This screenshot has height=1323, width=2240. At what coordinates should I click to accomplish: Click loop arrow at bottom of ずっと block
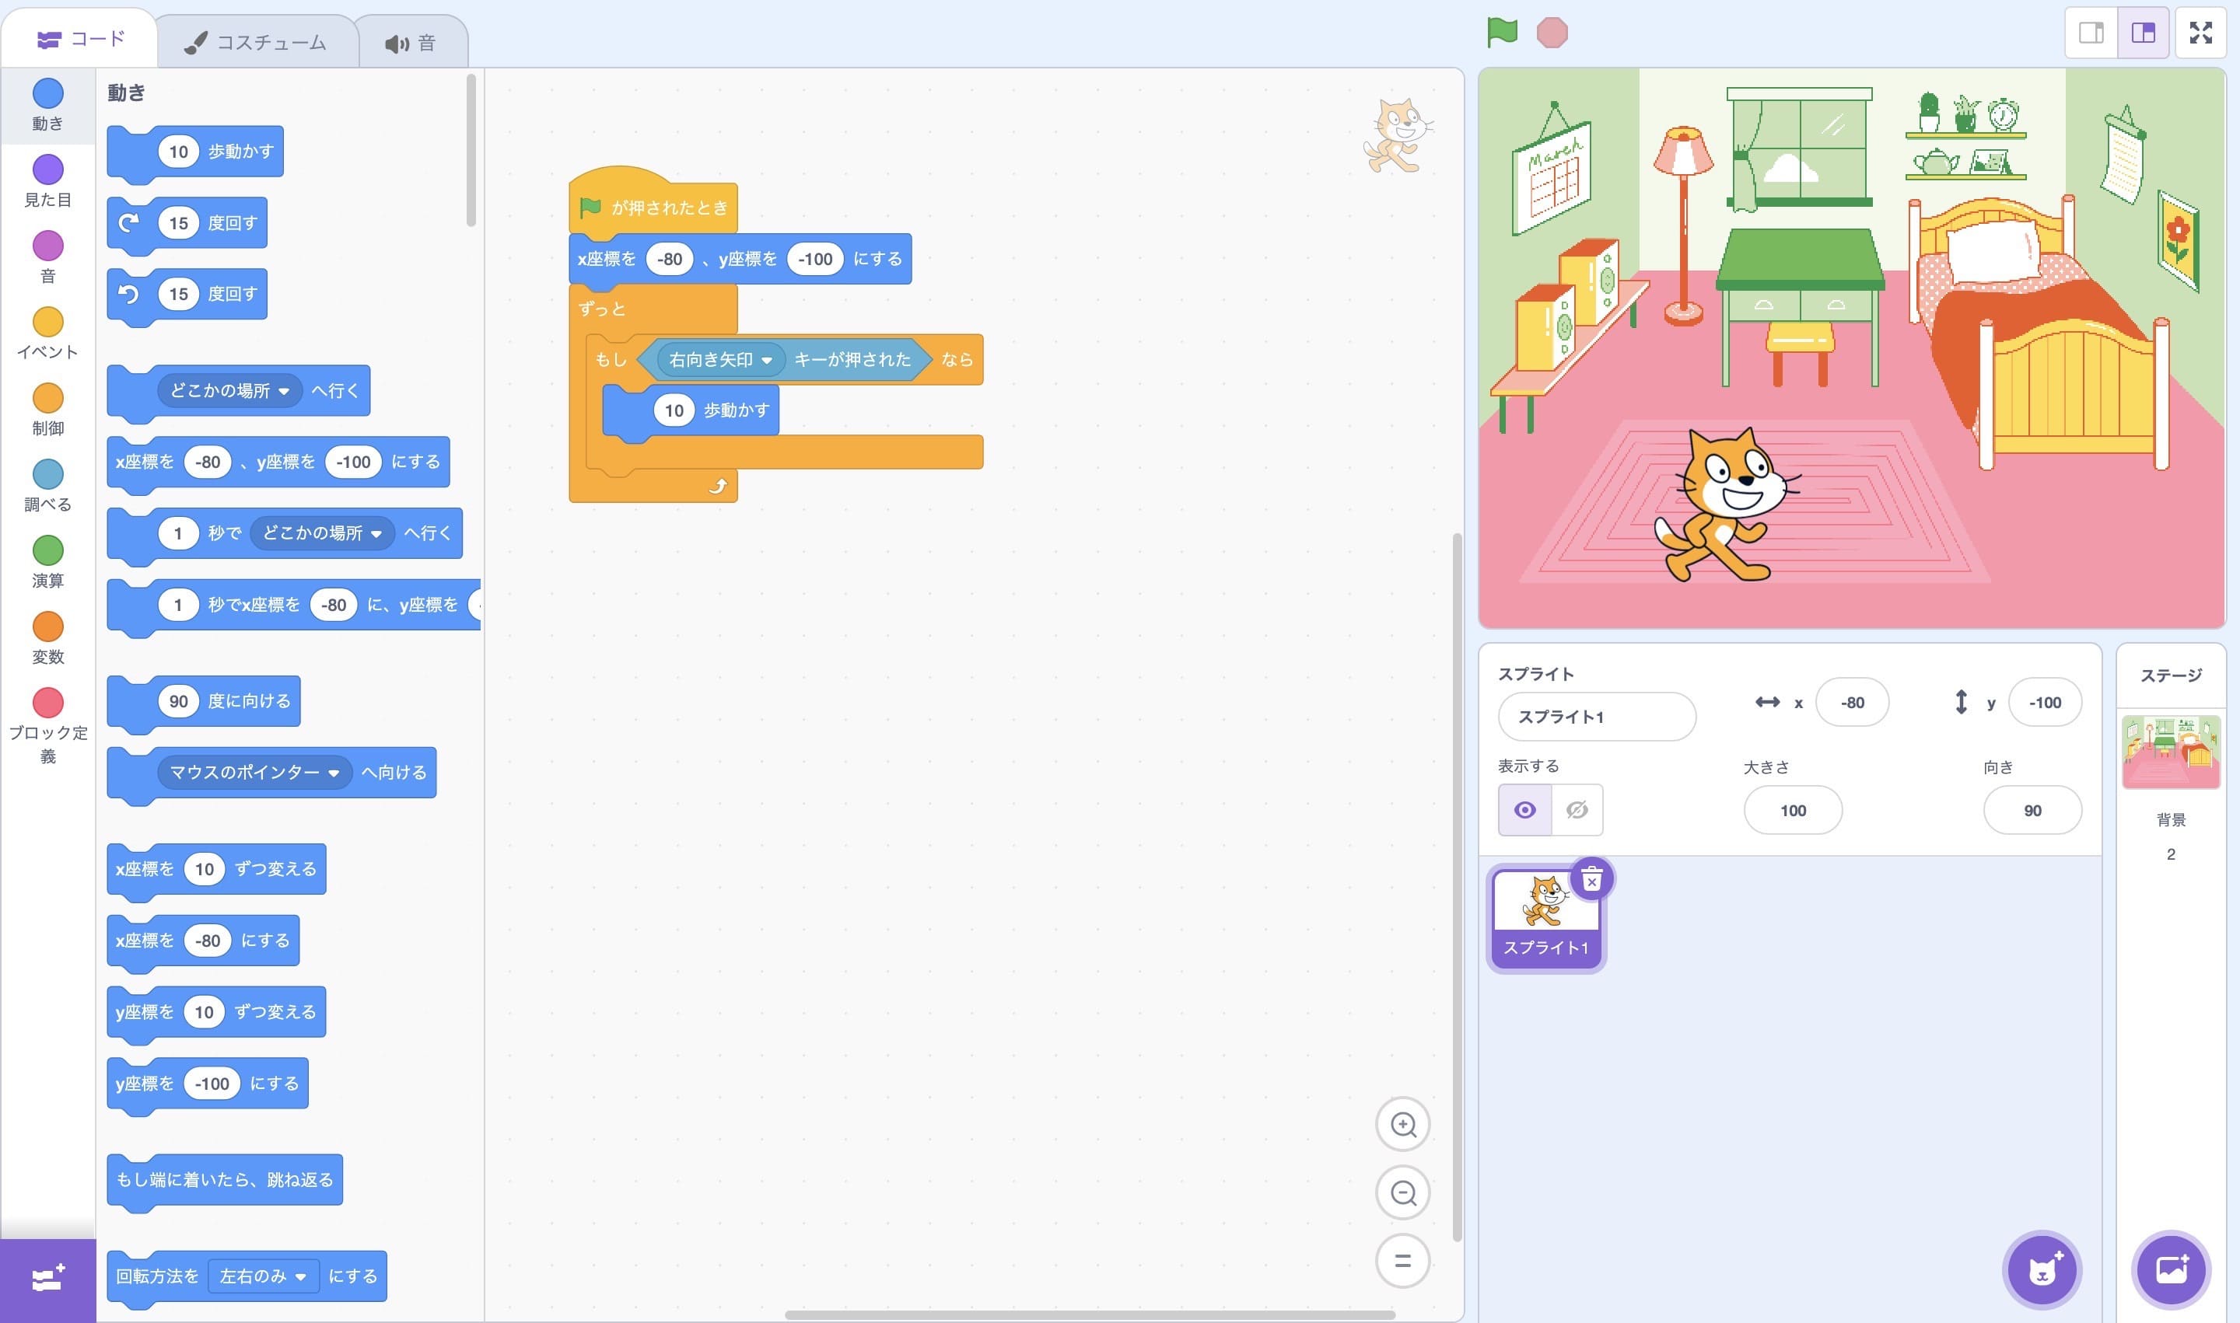tap(718, 486)
